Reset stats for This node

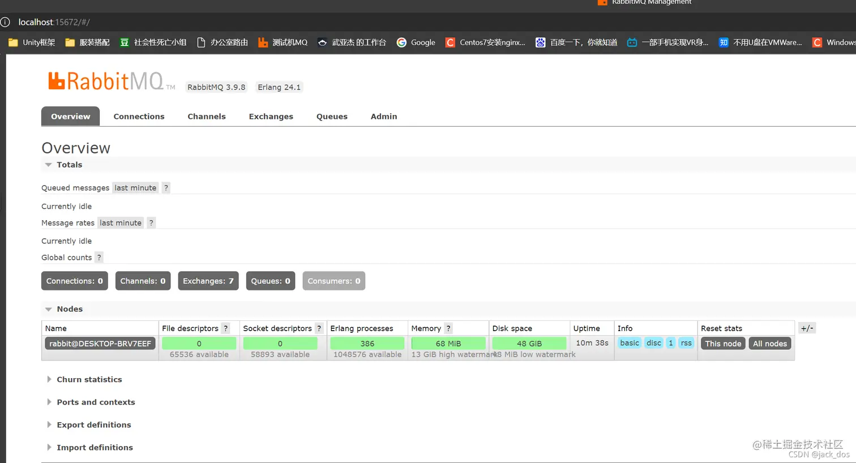click(x=723, y=344)
